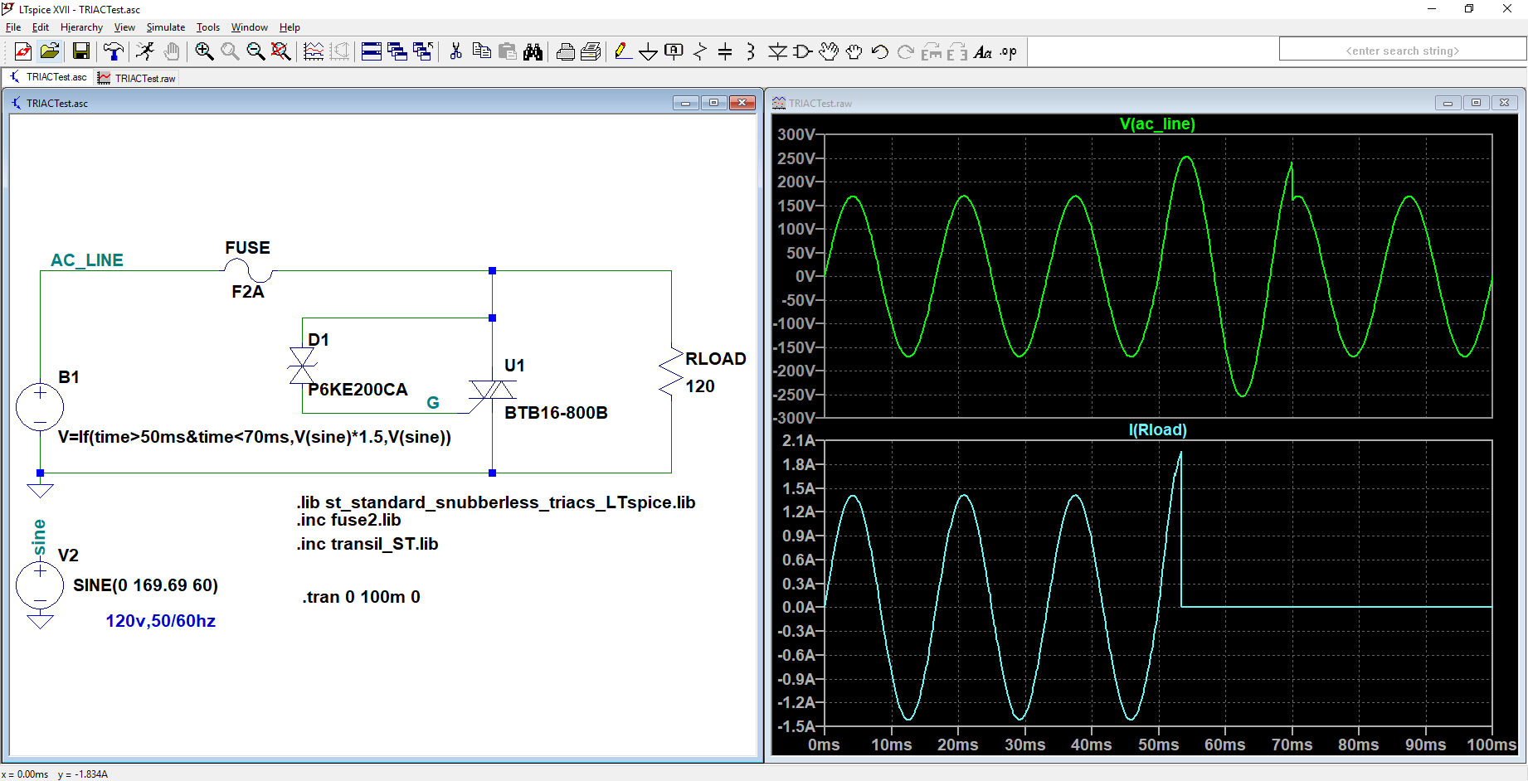
Task: Click the Find binoculars icon
Action: point(533,51)
